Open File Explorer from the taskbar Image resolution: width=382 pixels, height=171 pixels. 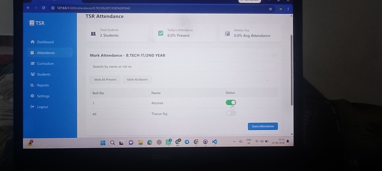[140, 142]
